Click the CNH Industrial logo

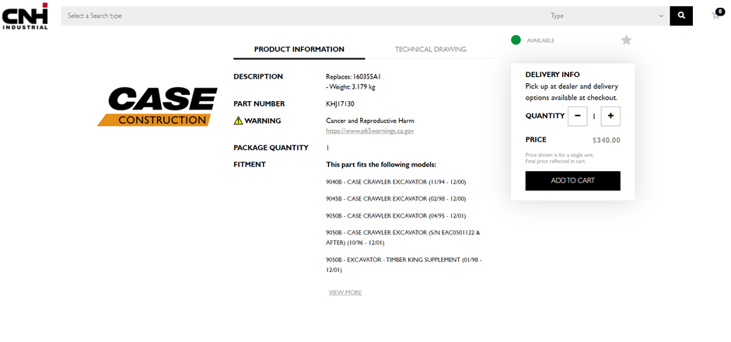[x=25, y=16]
